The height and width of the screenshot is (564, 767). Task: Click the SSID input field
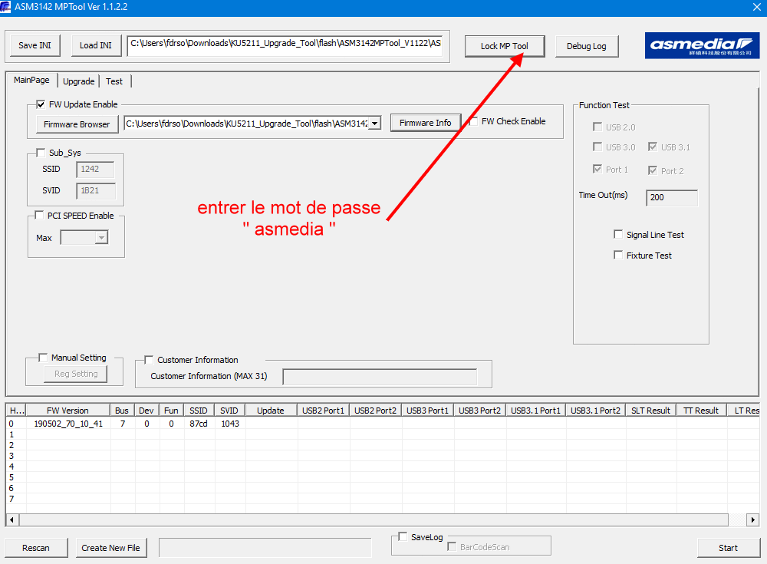point(95,170)
